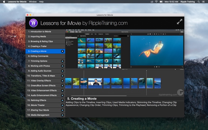The height and width of the screenshot is (130, 208).
Task: Click the lock icon for iMovie Theater
Action: [62, 105]
